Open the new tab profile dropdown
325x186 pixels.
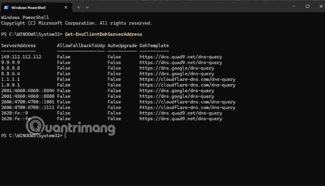(87, 7)
